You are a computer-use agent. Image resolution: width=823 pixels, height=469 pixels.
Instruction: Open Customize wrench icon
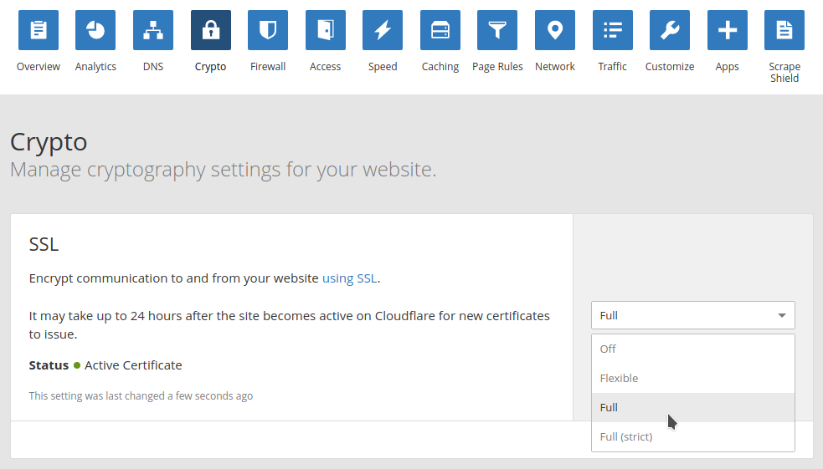[x=670, y=31]
